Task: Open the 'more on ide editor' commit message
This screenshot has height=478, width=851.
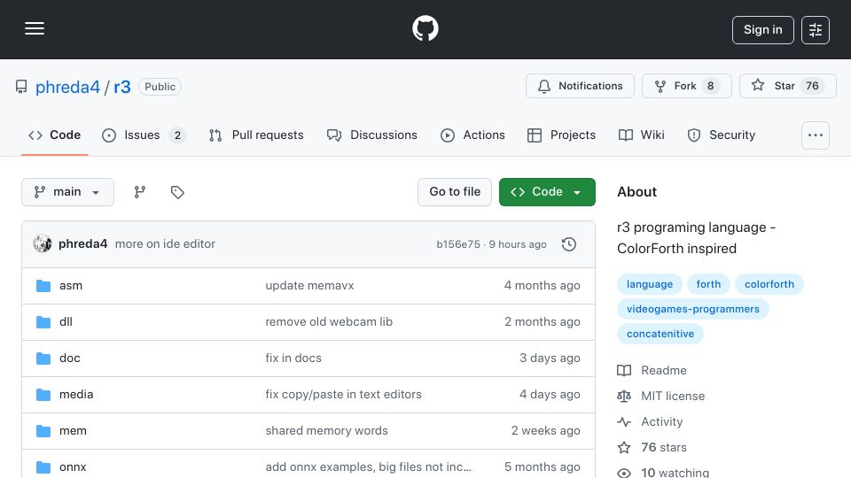Action: click(x=165, y=244)
